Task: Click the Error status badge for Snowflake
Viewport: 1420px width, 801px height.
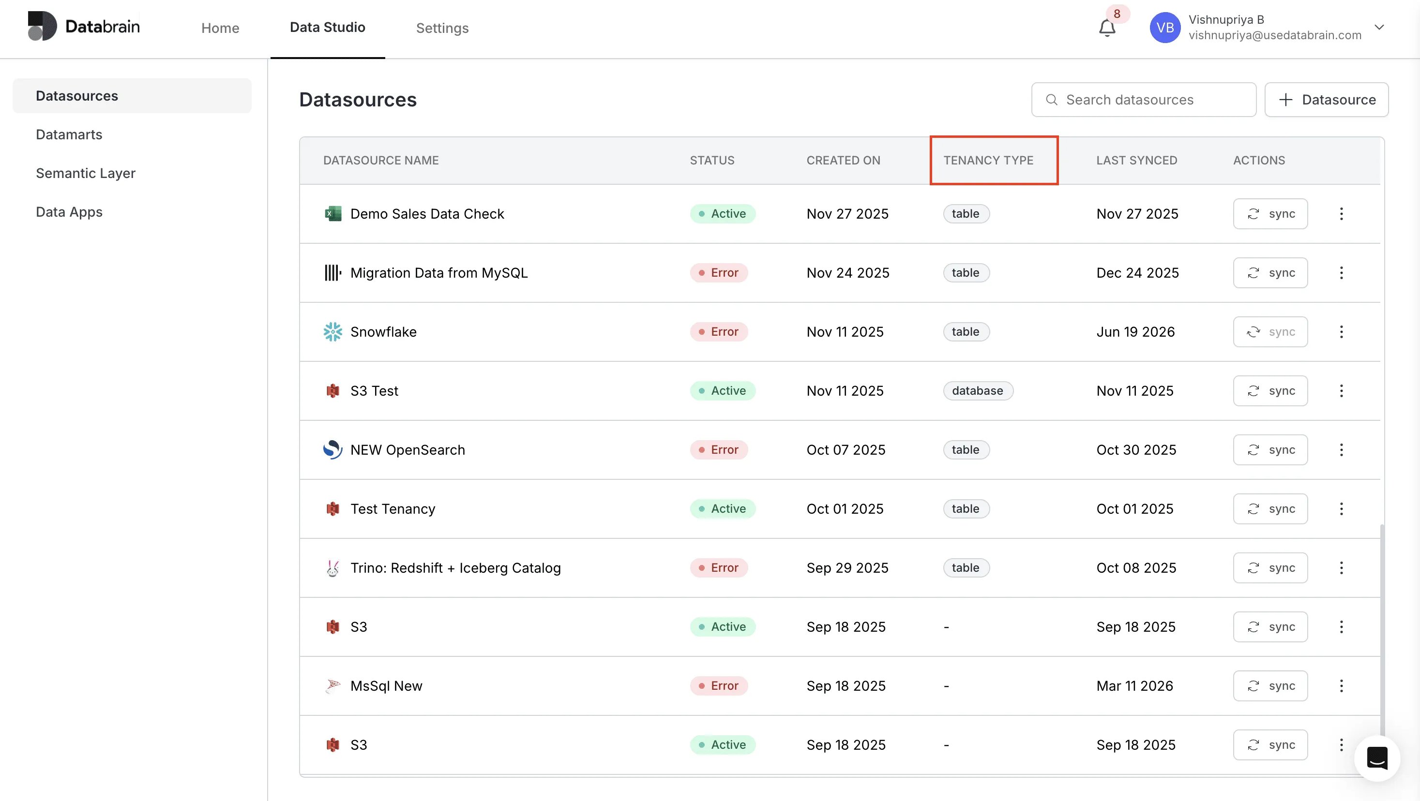Action: (x=719, y=332)
